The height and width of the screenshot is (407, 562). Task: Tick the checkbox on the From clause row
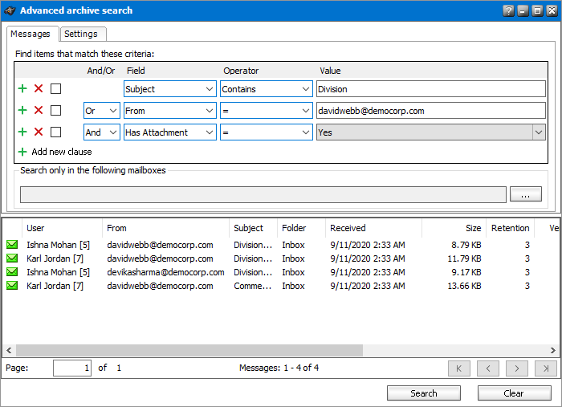pos(55,111)
